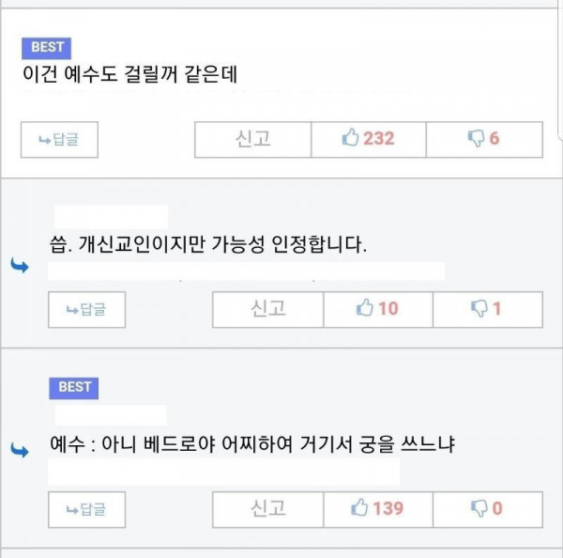
Task: Click 답글 under the 베드로야 reply
Action: [87, 509]
